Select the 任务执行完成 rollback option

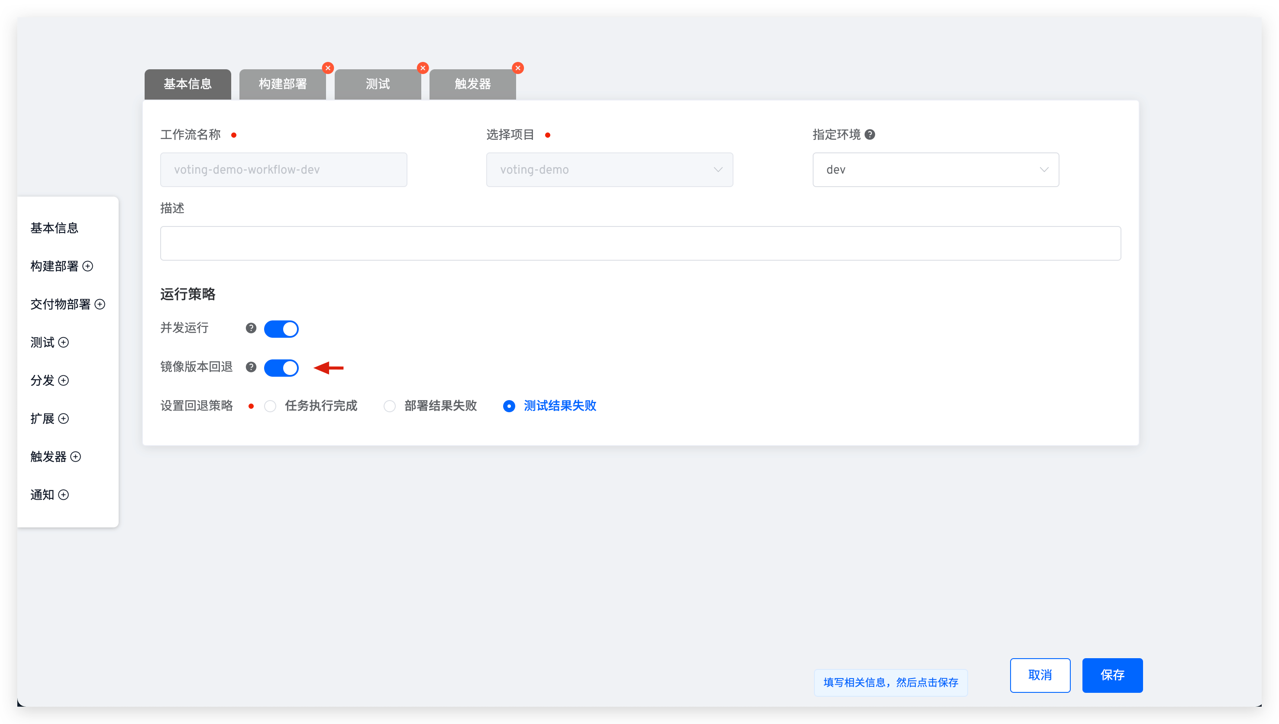pyautogui.click(x=270, y=406)
